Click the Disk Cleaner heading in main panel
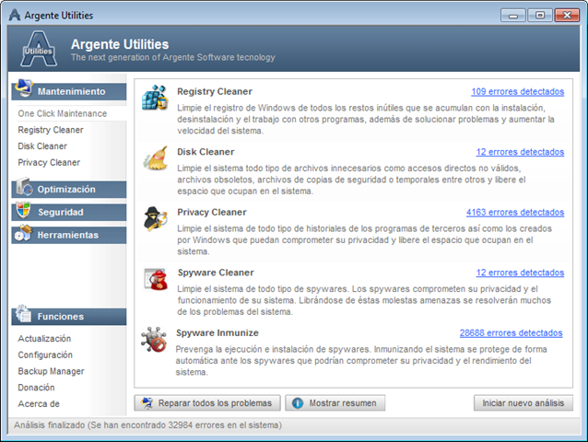588x442 pixels. [206, 152]
